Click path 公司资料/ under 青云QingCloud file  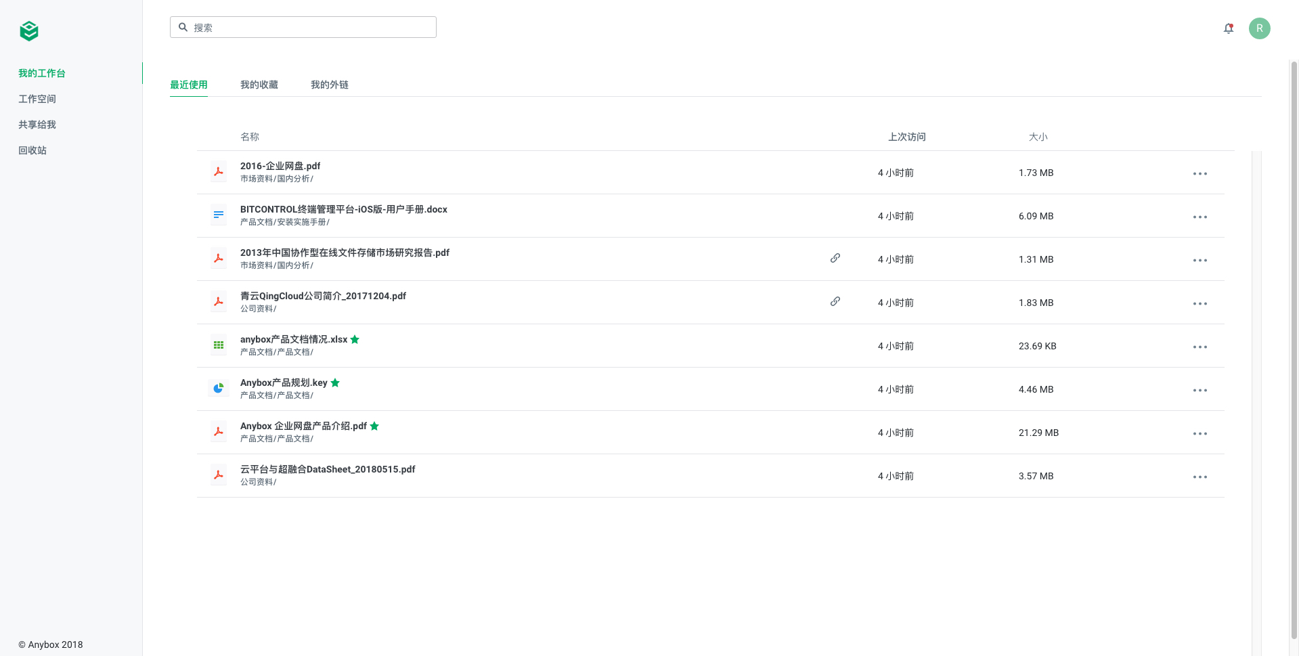(259, 309)
